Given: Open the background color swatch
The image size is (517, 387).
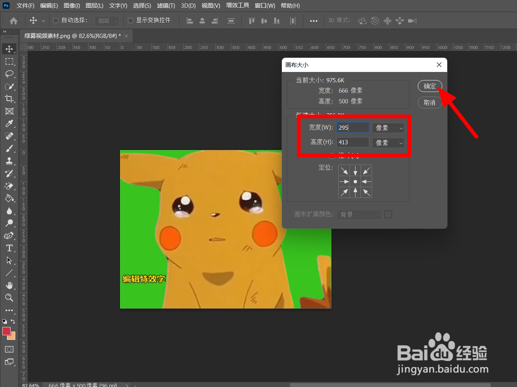Looking at the screenshot, I should click(x=13, y=337).
